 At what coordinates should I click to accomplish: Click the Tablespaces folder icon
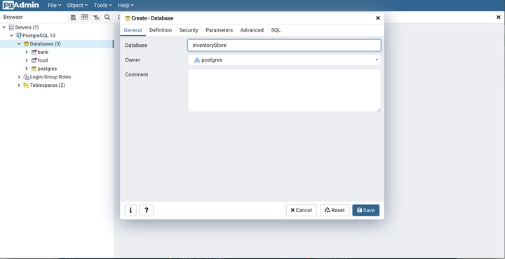pos(26,85)
